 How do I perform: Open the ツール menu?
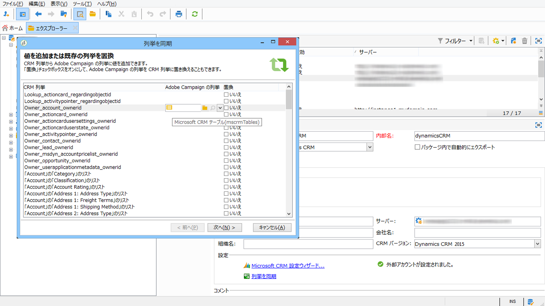click(82, 4)
